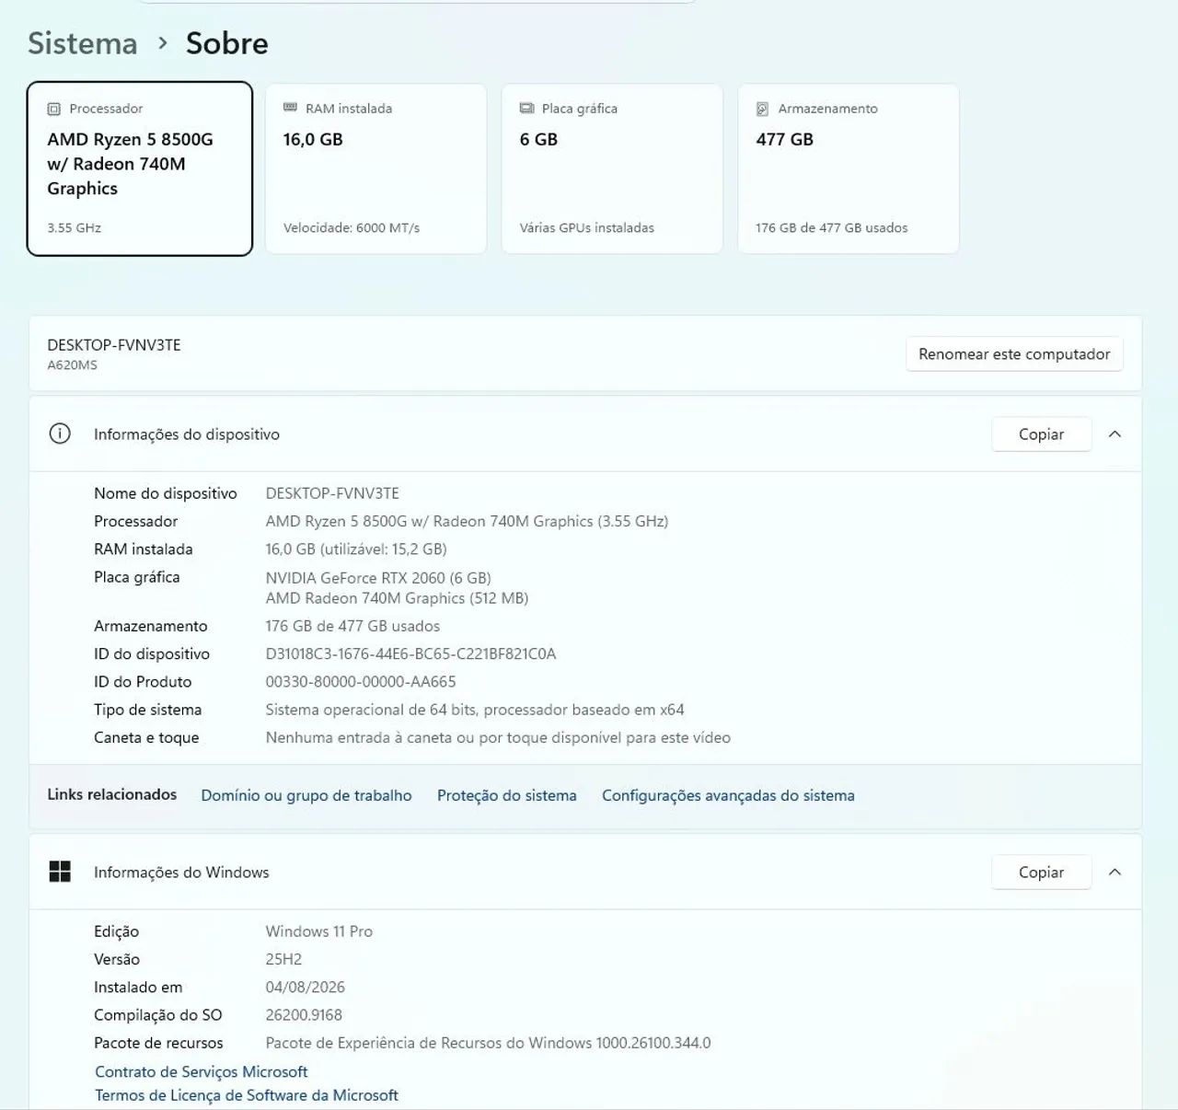Click the value 16,0 GB (utilizável: 15,2 GB)
This screenshot has width=1178, height=1110.
[x=356, y=549]
